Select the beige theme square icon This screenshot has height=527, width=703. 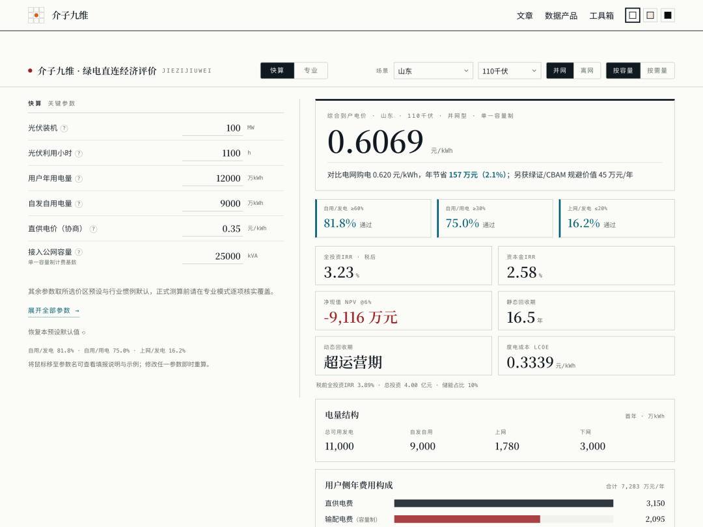click(650, 15)
